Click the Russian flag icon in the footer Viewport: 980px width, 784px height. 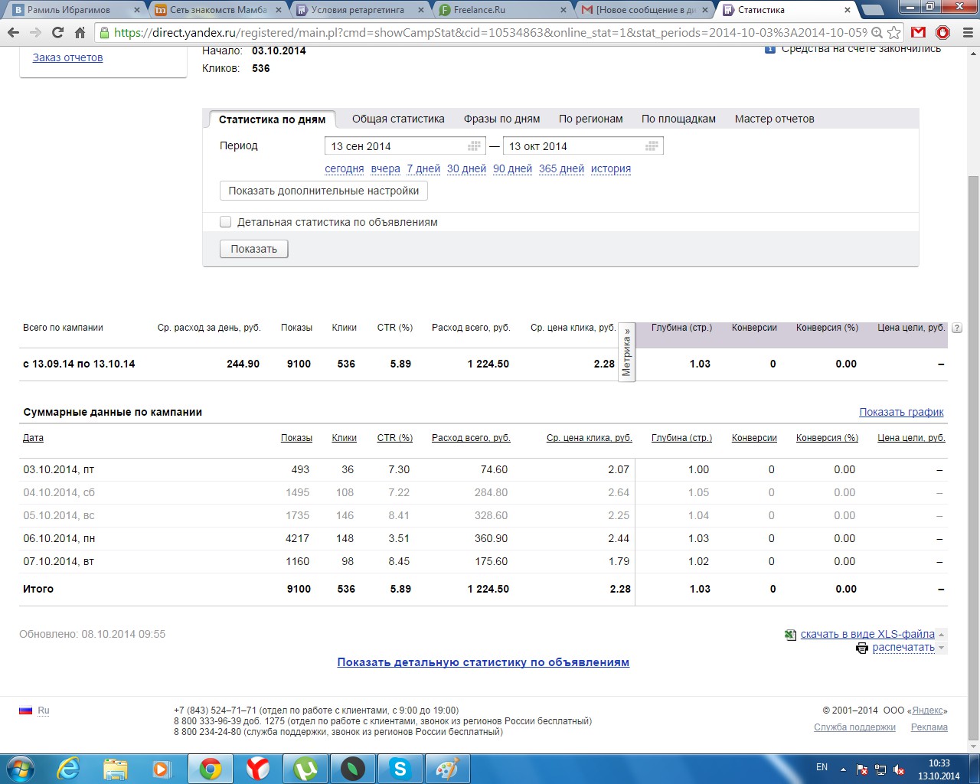26,710
